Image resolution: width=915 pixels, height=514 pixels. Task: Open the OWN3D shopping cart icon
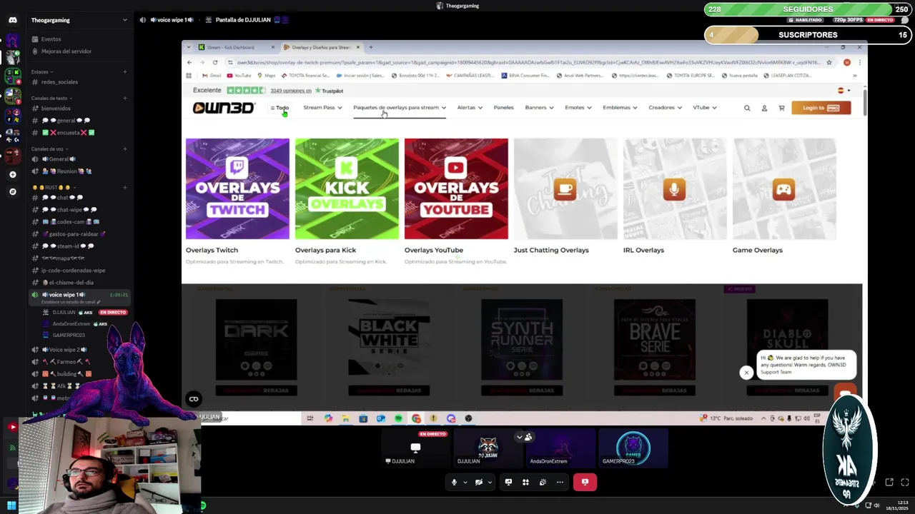781,108
